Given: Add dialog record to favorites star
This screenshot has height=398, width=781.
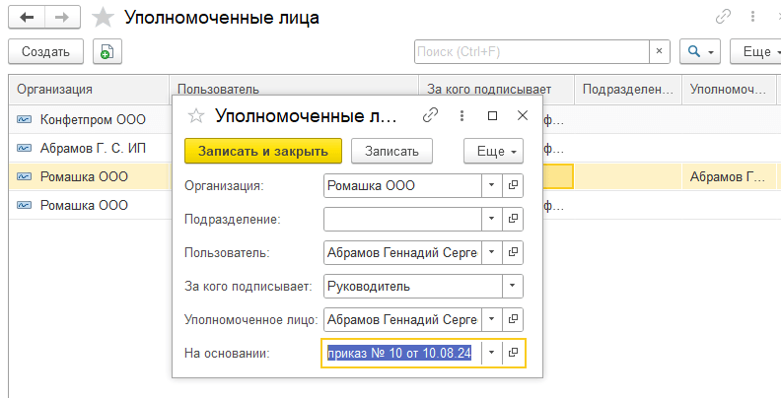Looking at the screenshot, I should (x=196, y=116).
